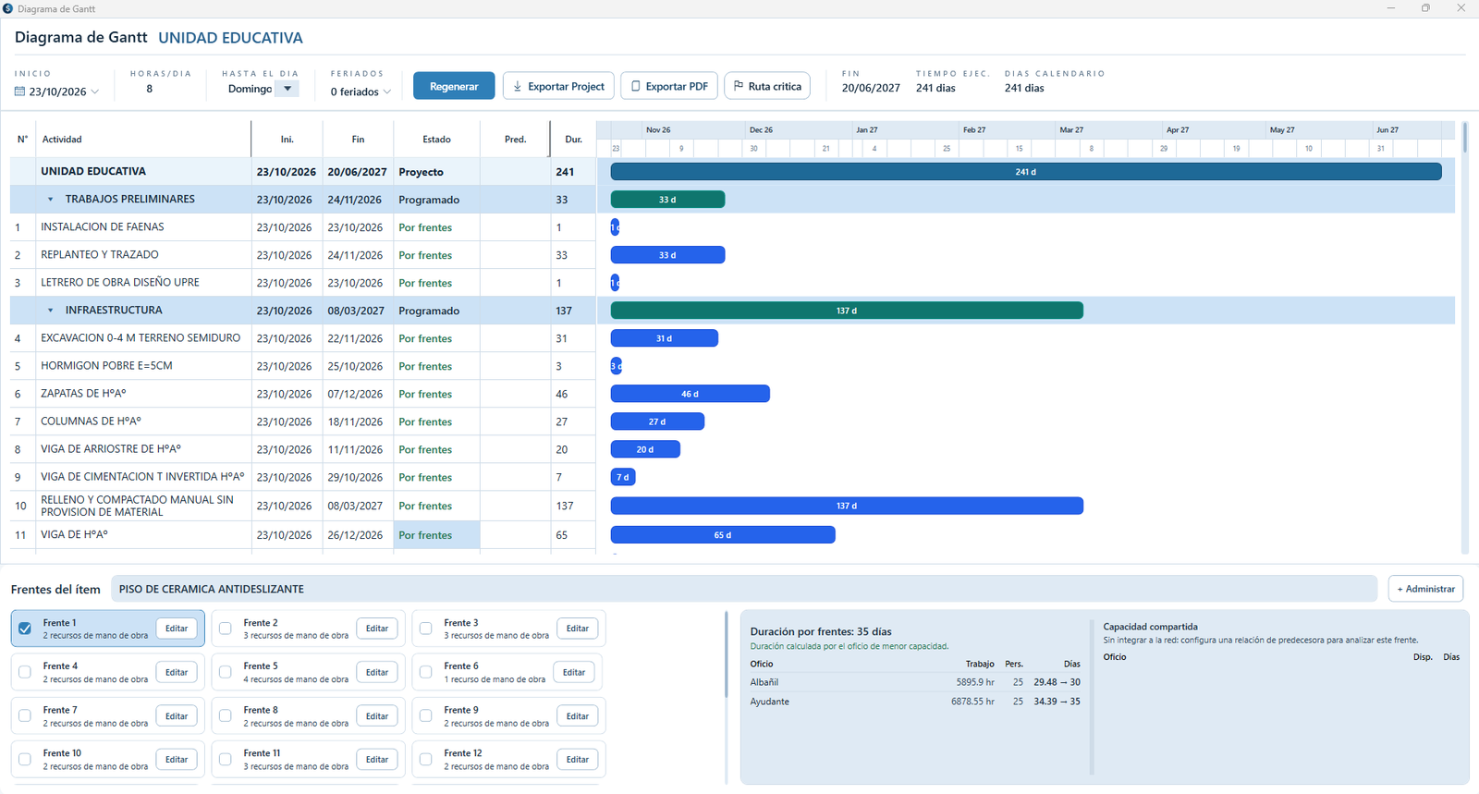Open the Inicio date dropdown chevron
1479x794 pixels.
tap(95, 92)
